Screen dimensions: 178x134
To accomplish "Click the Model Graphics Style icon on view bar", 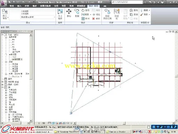I will click(53, 123).
